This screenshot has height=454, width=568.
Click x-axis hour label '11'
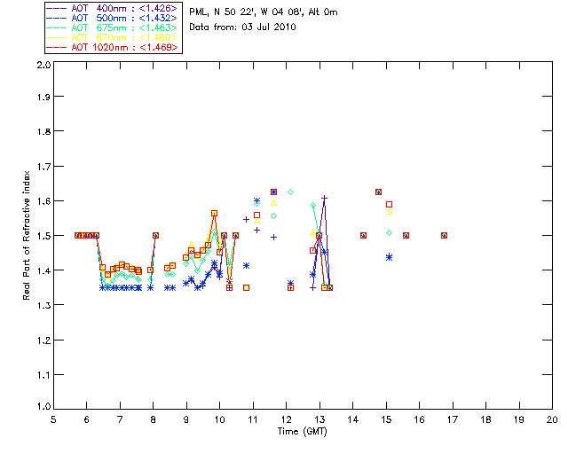tap(253, 419)
